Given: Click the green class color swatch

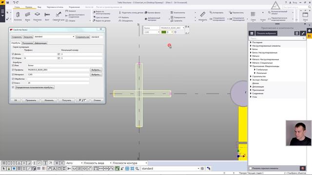Looking at the screenshot, I should click(164, 32).
